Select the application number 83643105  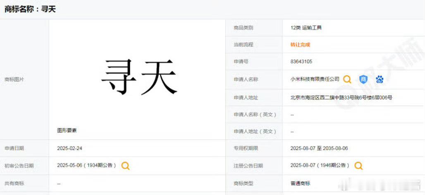(301, 62)
